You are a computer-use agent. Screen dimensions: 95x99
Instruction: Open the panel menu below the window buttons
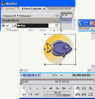tap(93, 29)
